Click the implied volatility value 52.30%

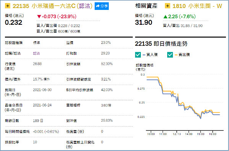(x=107, y=64)
